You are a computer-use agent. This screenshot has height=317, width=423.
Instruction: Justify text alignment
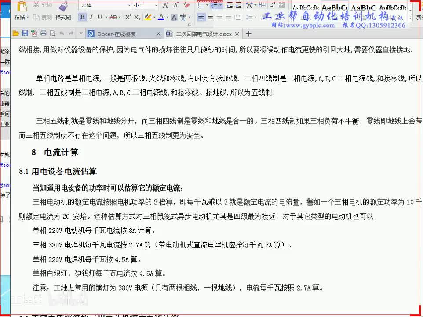click(229, 17)
